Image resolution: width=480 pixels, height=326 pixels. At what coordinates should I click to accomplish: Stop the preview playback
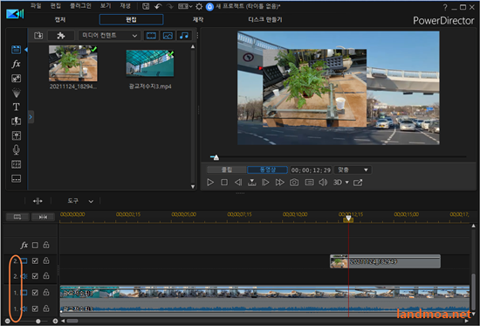pyautogui.click(x=224, y=183)
